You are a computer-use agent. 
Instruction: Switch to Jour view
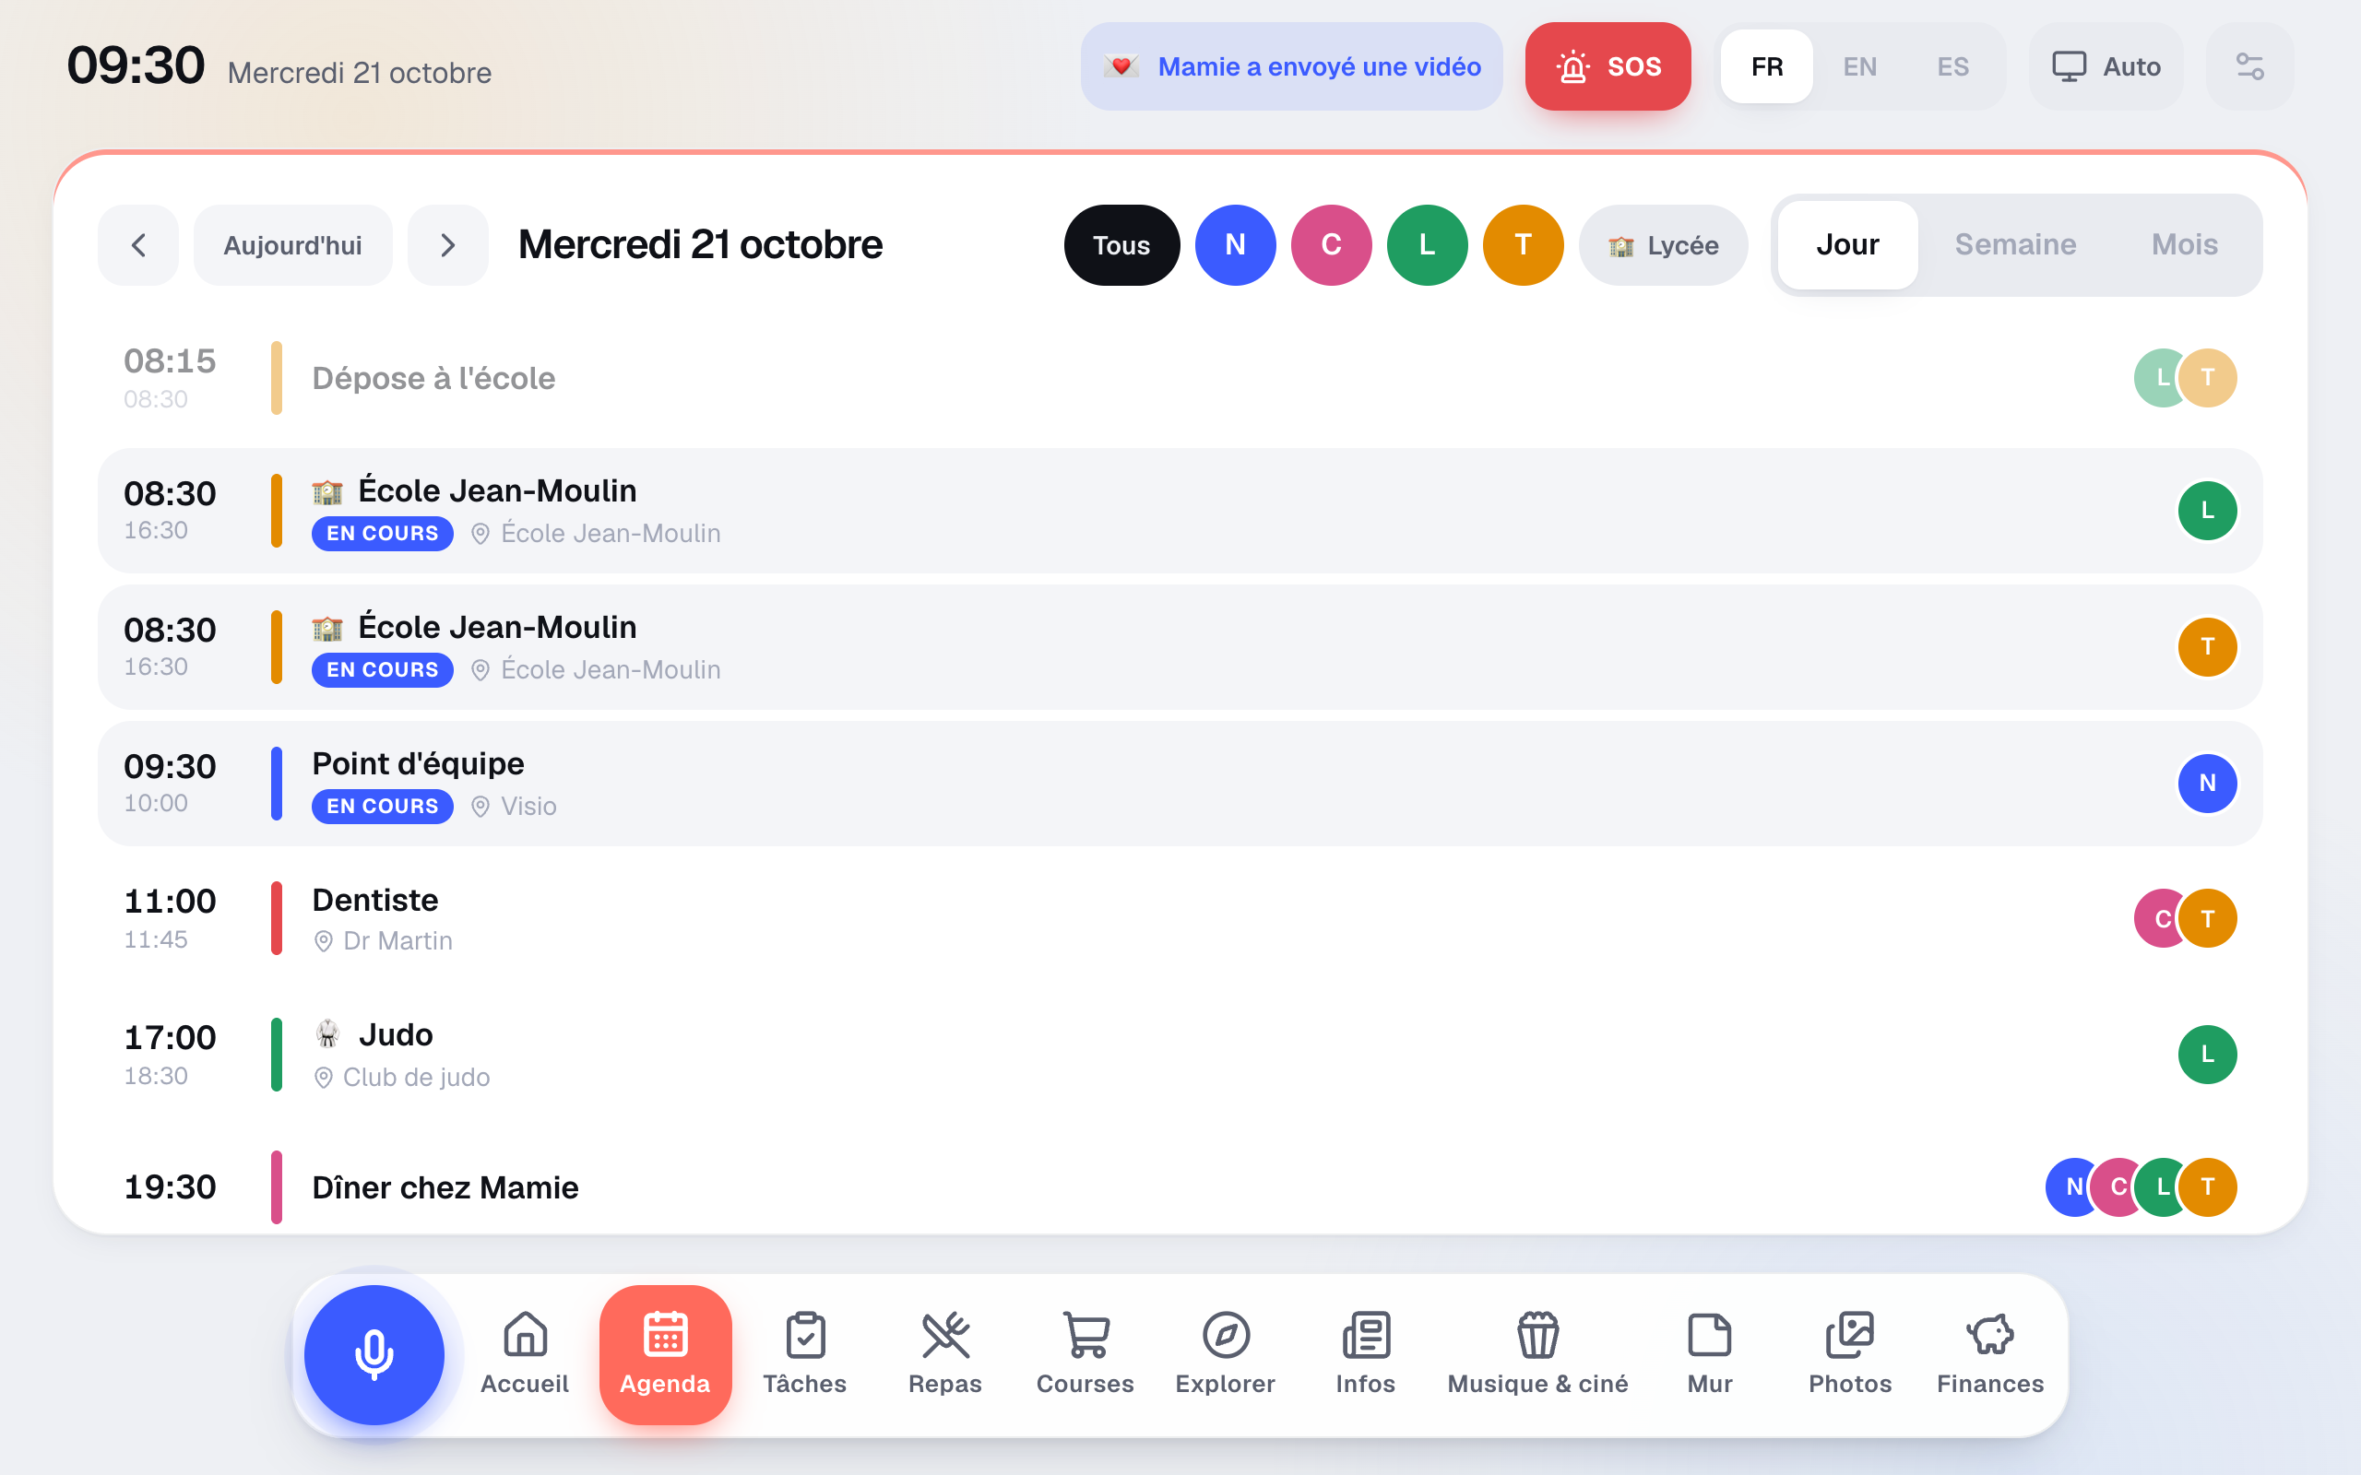point(1848,245)
